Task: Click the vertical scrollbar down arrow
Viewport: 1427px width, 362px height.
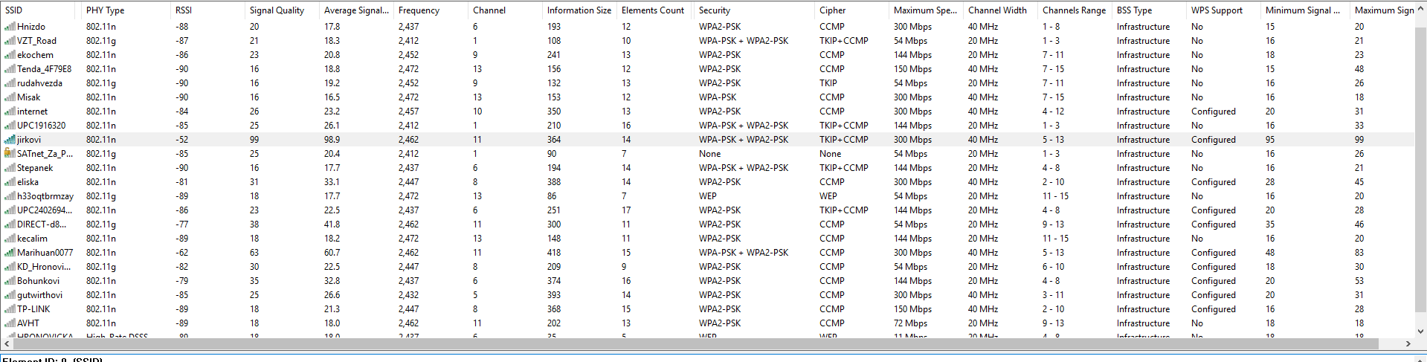Action: (1420, 332)
